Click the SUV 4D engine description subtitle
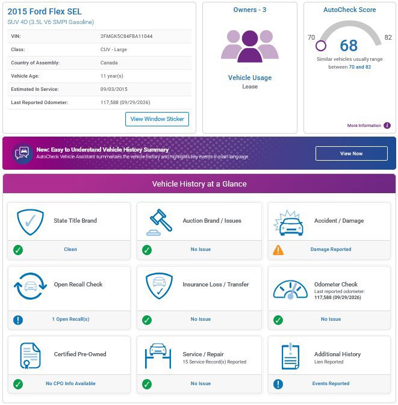The height and width of the screenshot is (405, 398). [x=51, y=22]
